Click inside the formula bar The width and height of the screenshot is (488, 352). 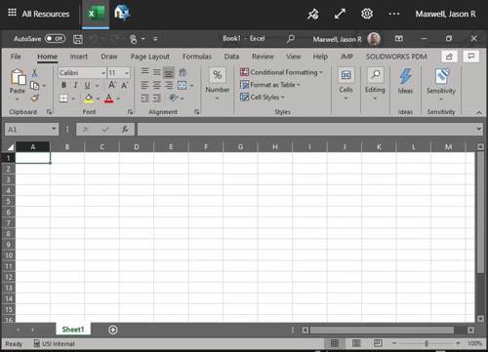click(x=305, y=130)
